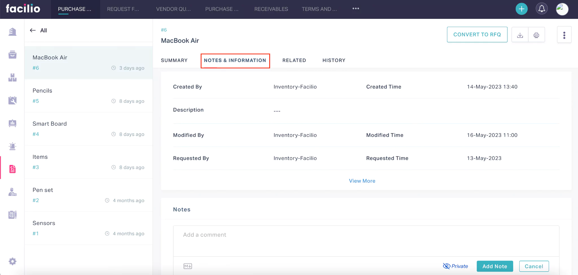Toggle the Private note visibility
Viewport: 578px width, 275px height.
click(455, 266)
